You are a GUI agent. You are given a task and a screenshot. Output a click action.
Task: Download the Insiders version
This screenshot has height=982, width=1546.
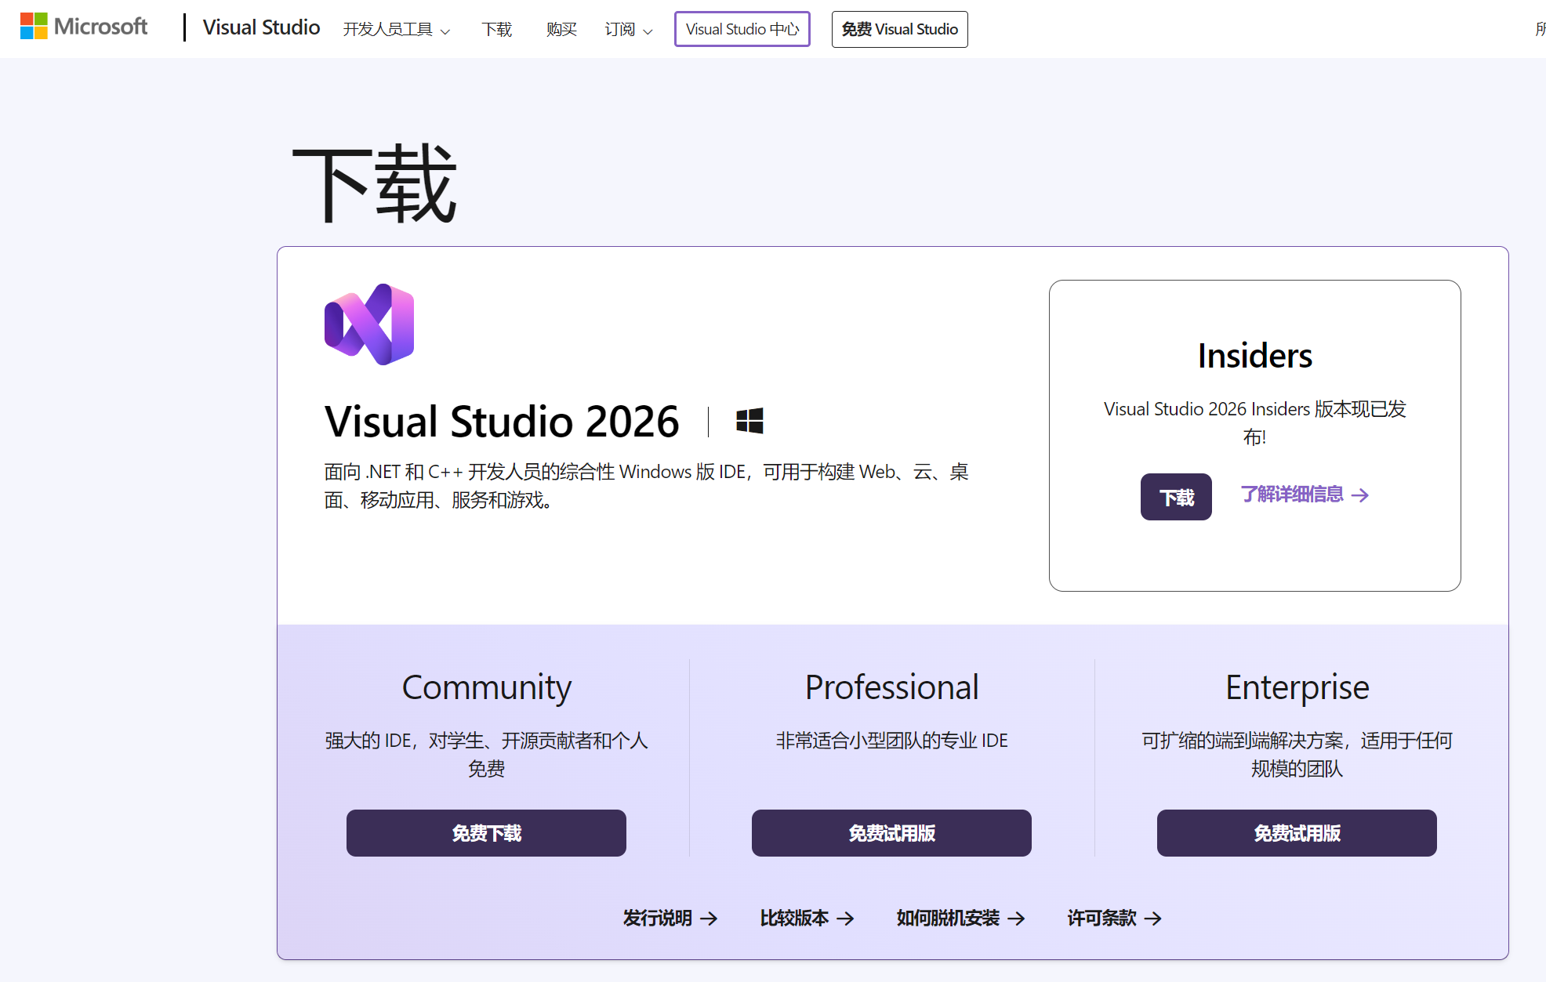click(x=1176, y=497)
